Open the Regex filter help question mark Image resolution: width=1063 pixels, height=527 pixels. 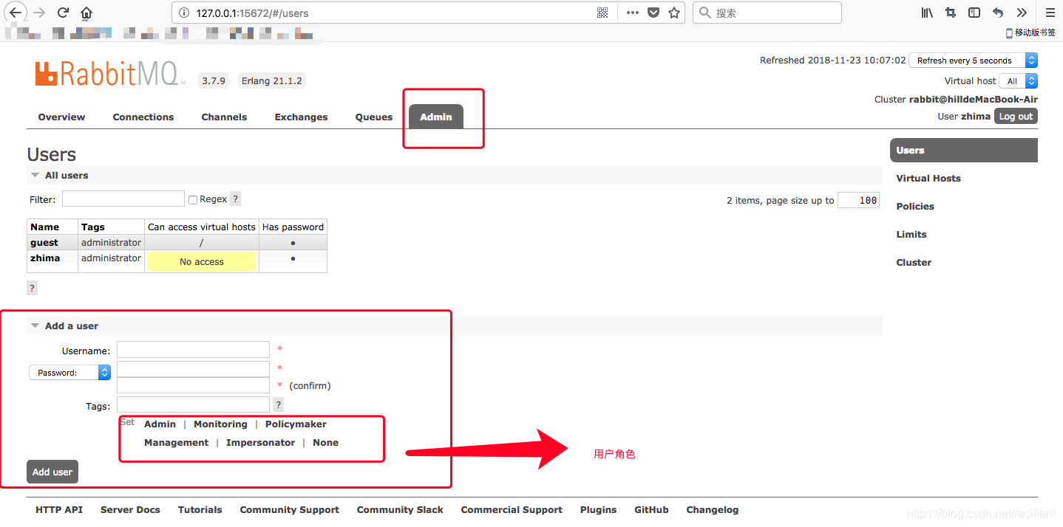(235, 199)
